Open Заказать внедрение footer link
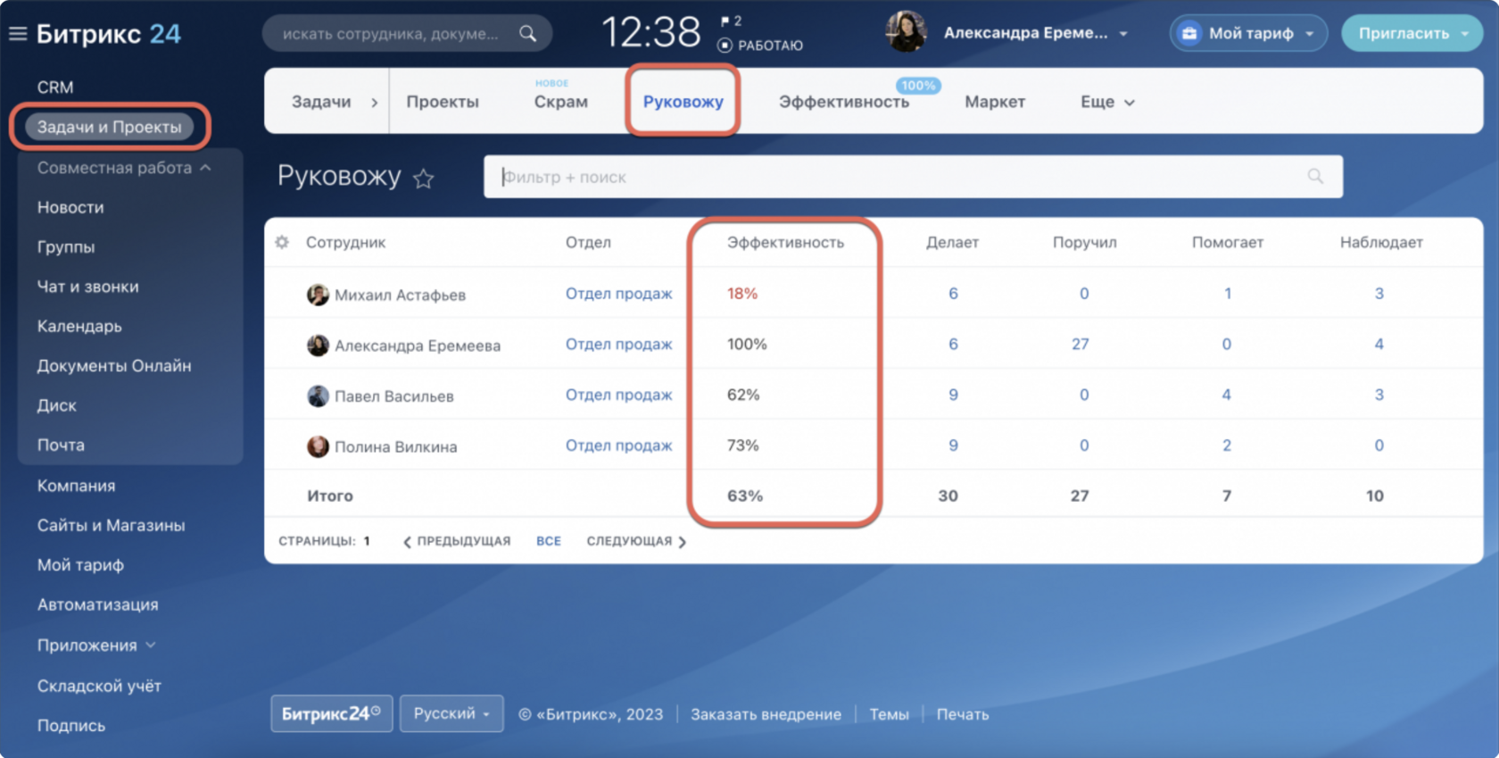 click(x=766, y=714)
